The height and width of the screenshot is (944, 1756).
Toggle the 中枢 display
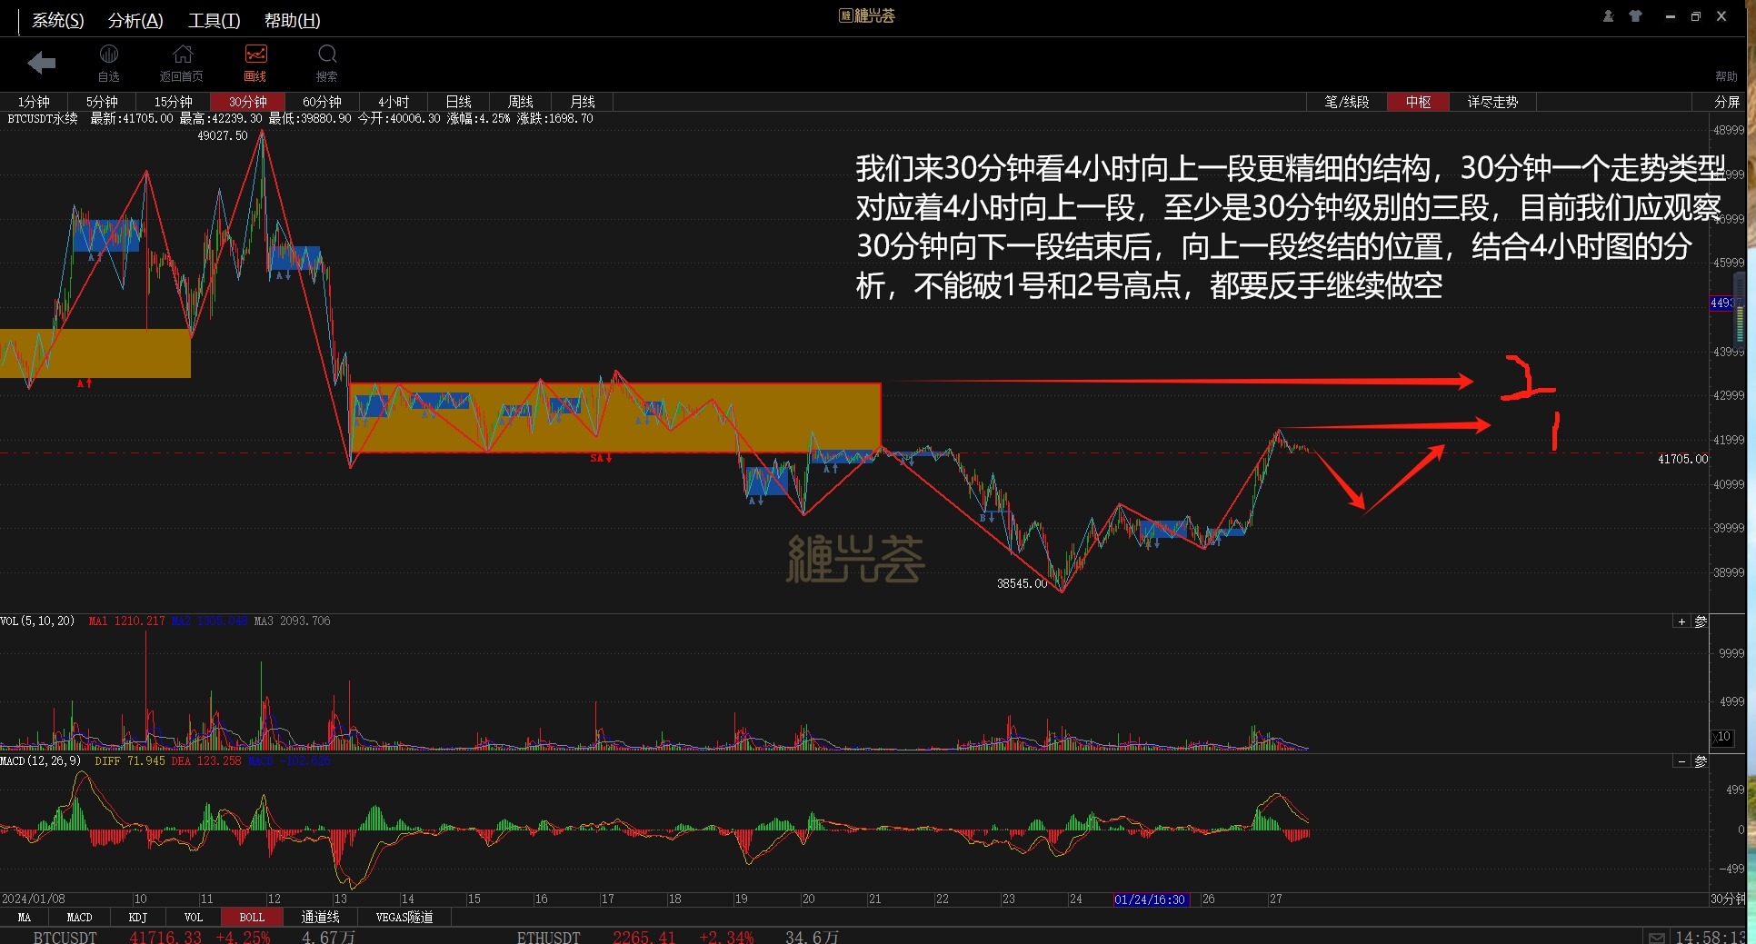point(1418,102)
